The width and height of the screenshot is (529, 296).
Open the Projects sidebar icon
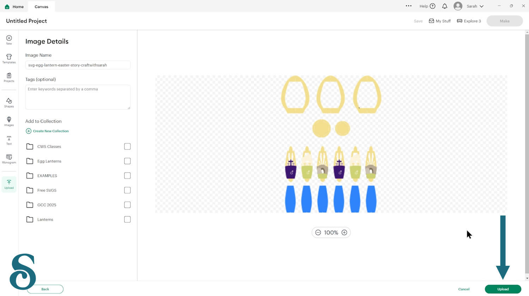click(x=9, y=77)
